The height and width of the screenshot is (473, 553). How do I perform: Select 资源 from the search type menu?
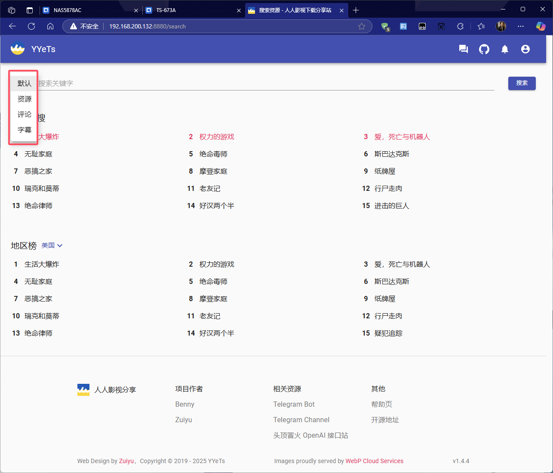[x=24, y=99]
